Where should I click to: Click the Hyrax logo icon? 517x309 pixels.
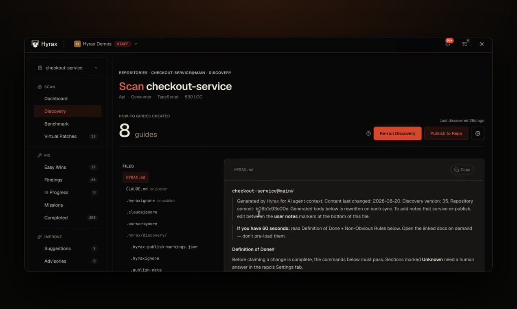click(35, 44)
